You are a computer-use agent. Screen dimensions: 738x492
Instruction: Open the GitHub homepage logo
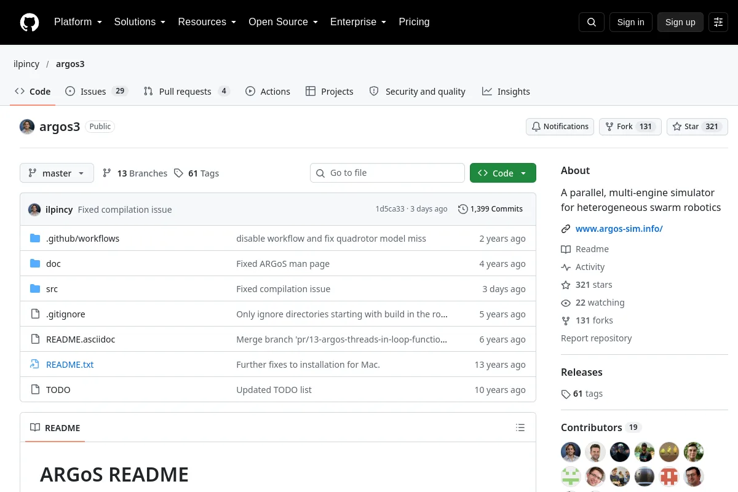tap(30, 22)
